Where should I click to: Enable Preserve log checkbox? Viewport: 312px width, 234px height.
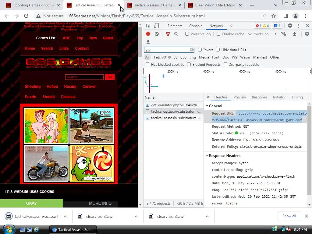pos(187,34)
